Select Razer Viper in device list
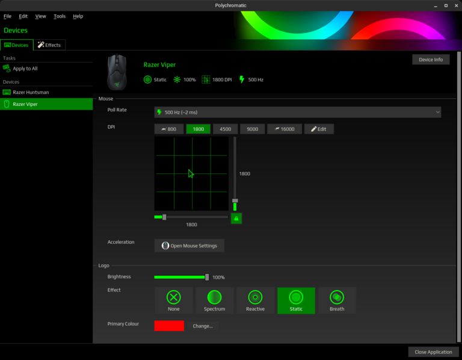This screenshot has width=462, height=360. click(46, 104)
